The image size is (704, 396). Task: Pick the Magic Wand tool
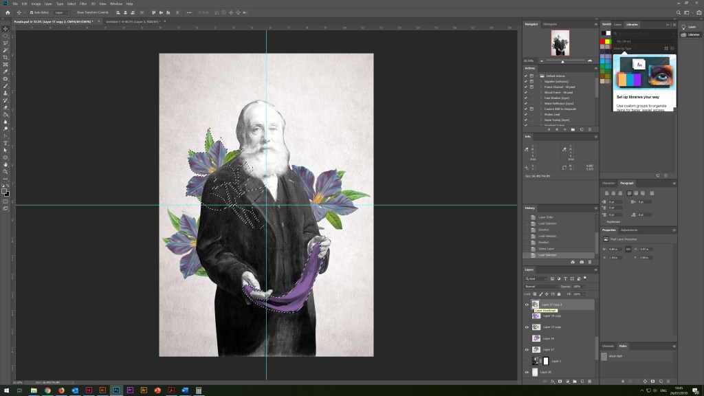click(x=5, y=50)
